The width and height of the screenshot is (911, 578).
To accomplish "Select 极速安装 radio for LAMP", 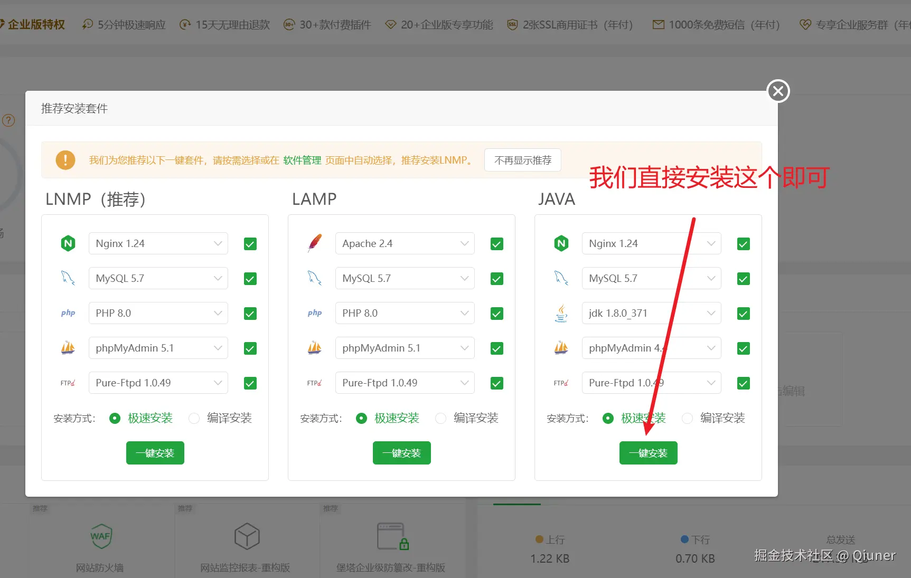I will click(x=361, y=418).
